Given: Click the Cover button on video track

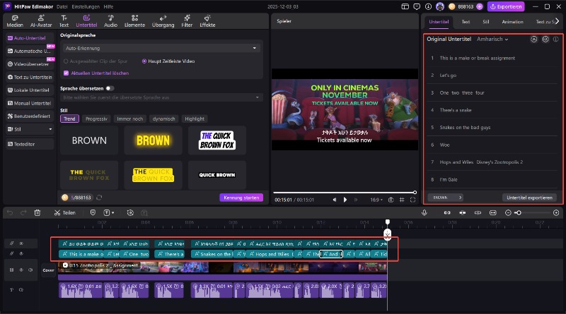Looking at the screenshot, I should click(48, 270).
